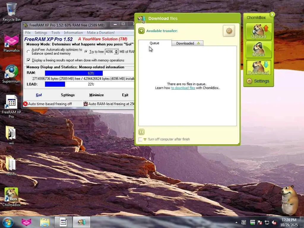Increase the MB to free spinner value
The height and width of the screenshot is (228, 304).
click(116, 50)
